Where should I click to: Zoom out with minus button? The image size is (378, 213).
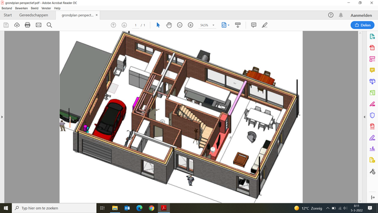click(180, 25)
